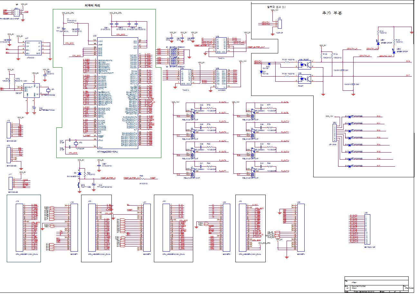Click capacitor C31 symbol
This screenshot has height=297, width=417.
343,70
